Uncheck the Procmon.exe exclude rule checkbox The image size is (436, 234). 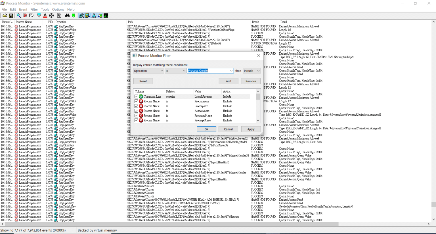(136, 101)
